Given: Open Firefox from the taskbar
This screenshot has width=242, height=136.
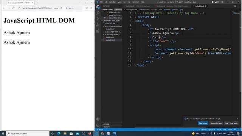Looking at the screenshot, I should [90, 133].
